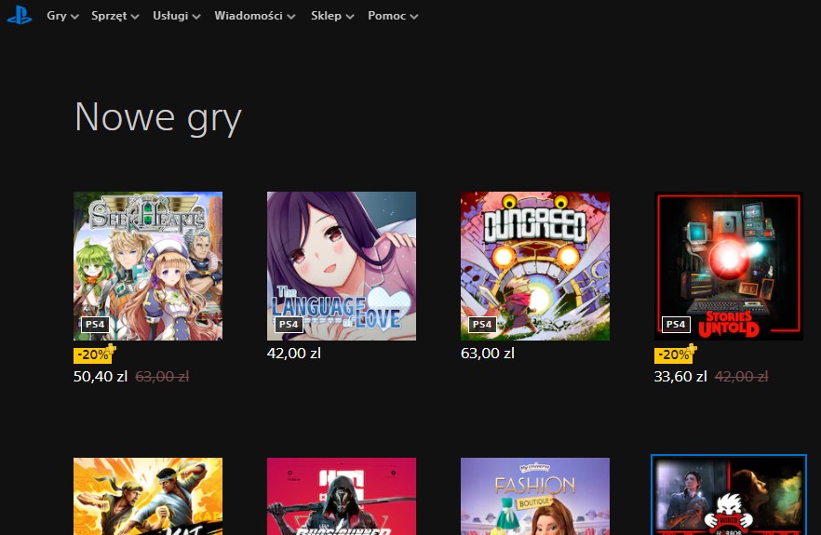
Task: Expand the chevron next to Usługi
Action: [x=196, y=17]
